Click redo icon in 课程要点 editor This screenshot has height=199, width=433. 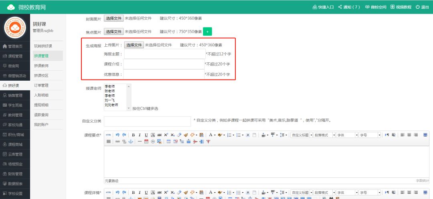pos(124,135)
